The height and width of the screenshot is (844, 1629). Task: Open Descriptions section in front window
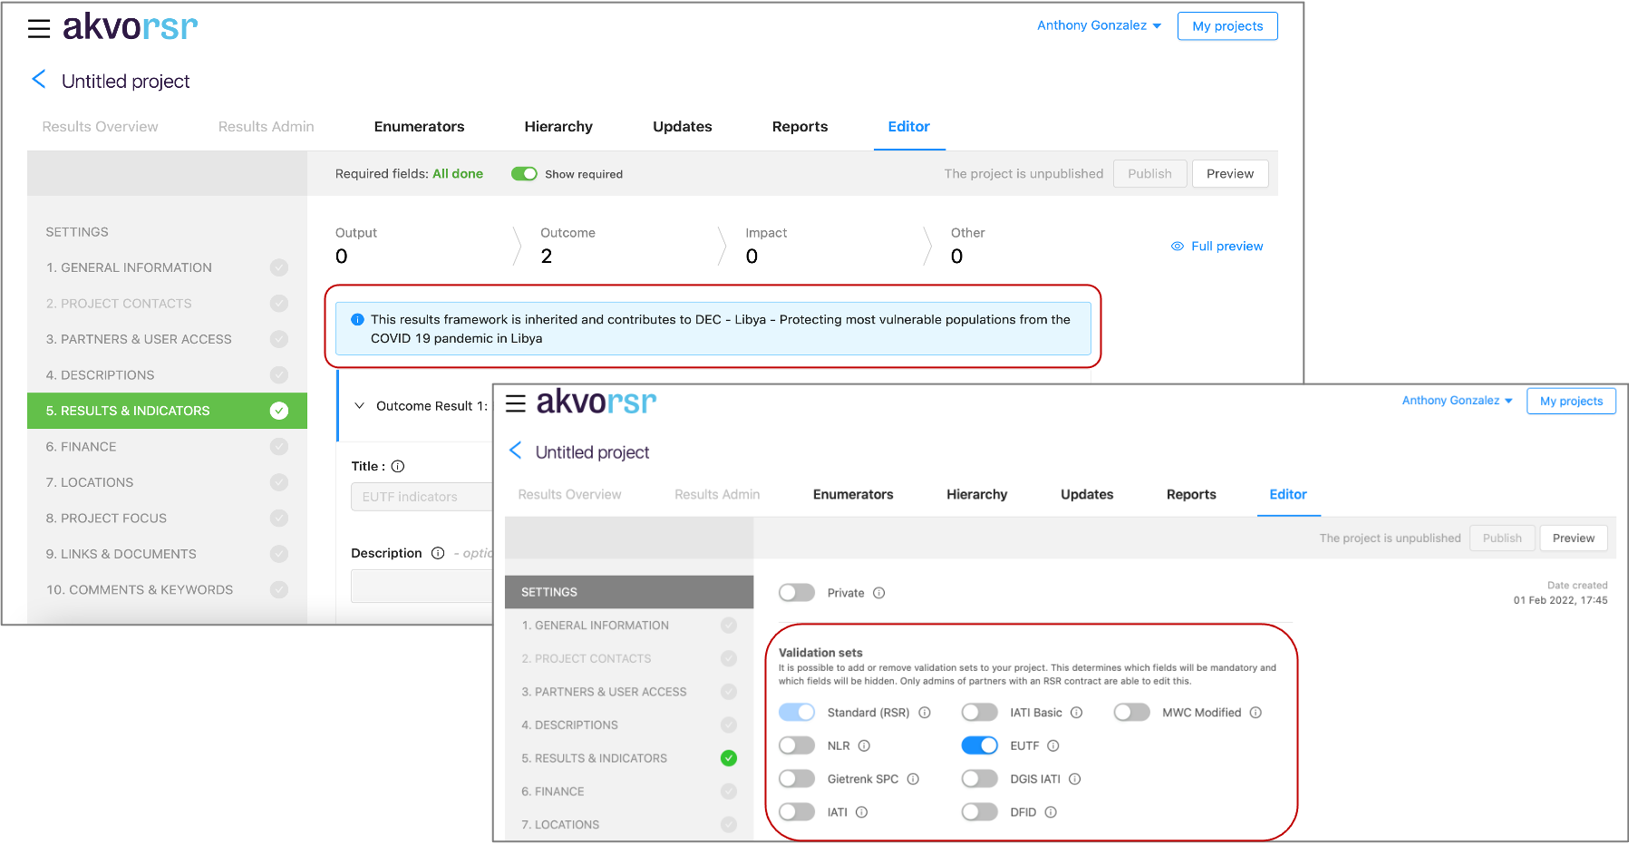[x=629, y=724]
